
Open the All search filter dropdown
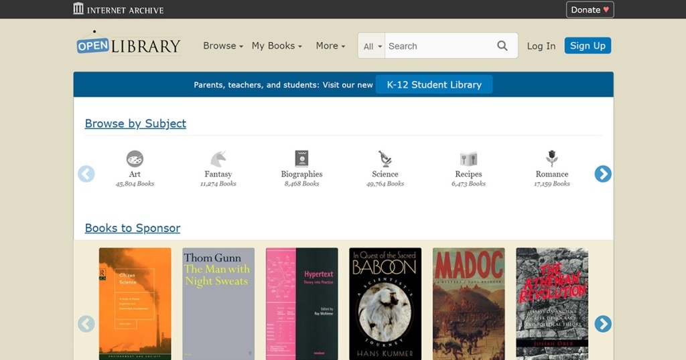tap(372, 46)
